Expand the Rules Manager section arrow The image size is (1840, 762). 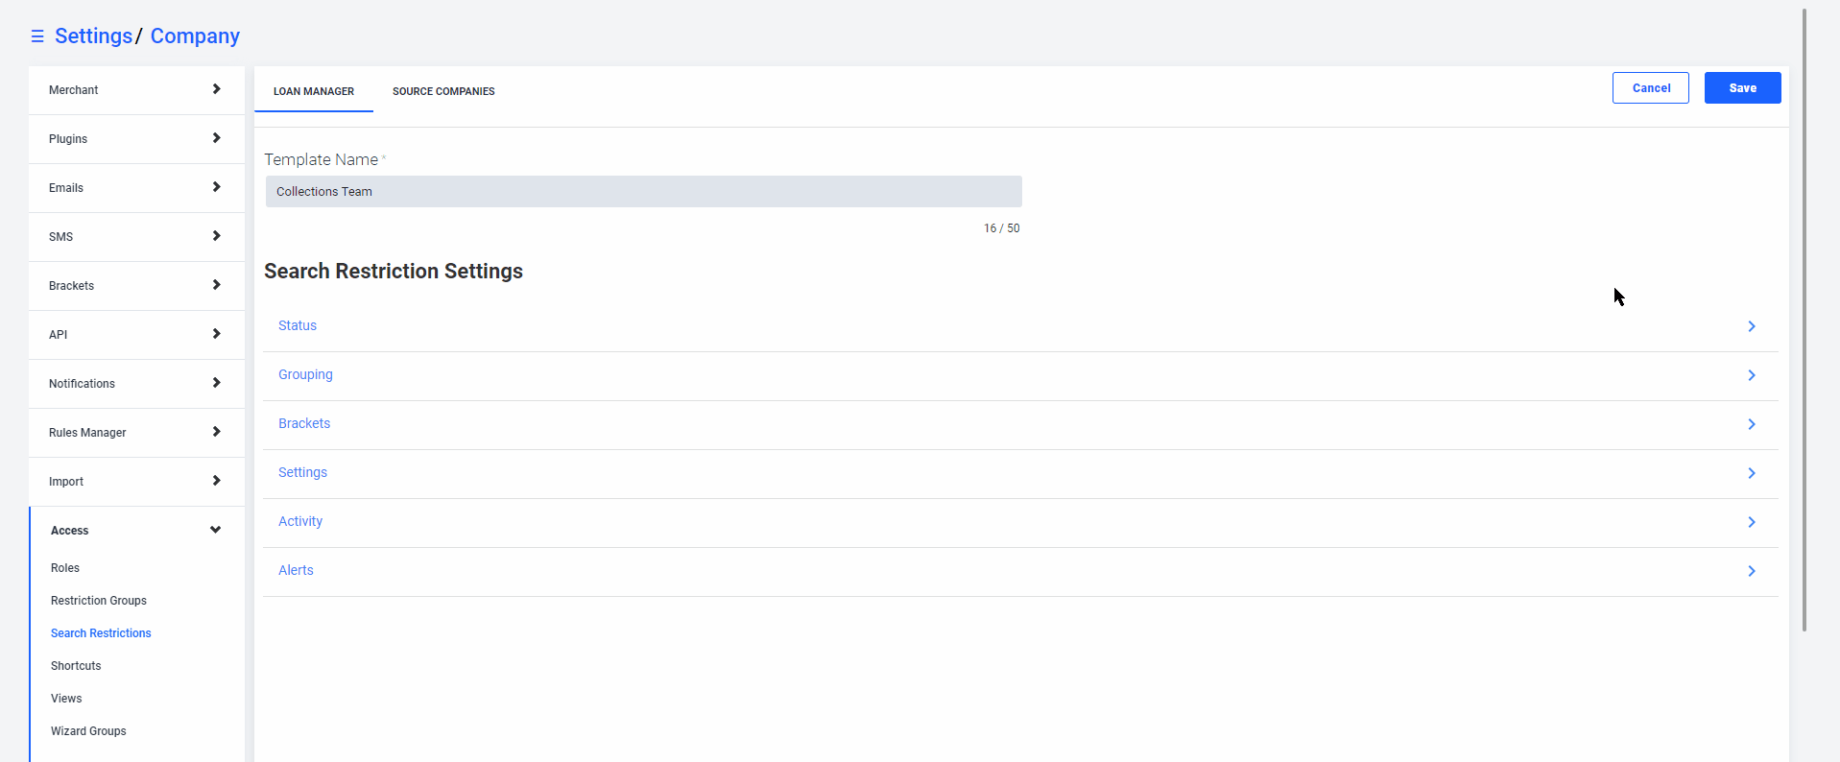pos(216,432)
